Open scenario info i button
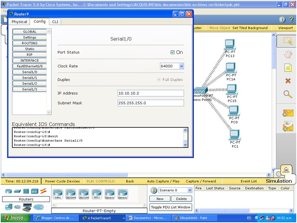 [x=154, y=190]
